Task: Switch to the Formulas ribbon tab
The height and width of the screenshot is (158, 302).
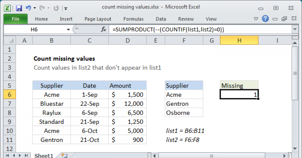Action: [x=133, y=19]
